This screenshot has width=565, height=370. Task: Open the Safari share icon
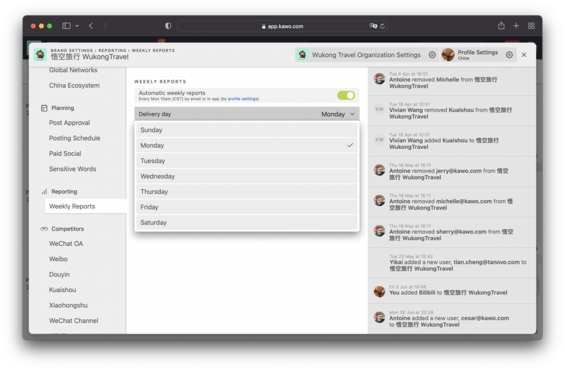[501, 25]
